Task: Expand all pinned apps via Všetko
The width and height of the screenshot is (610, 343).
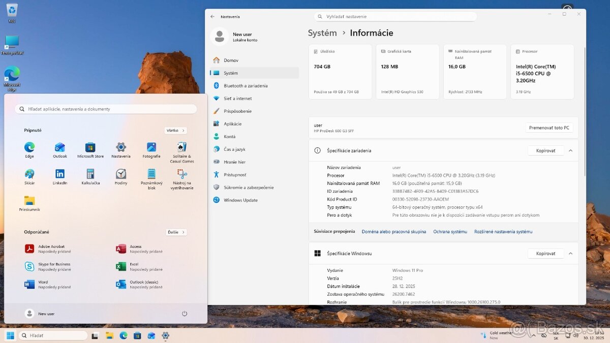Action: coord(175,131)
